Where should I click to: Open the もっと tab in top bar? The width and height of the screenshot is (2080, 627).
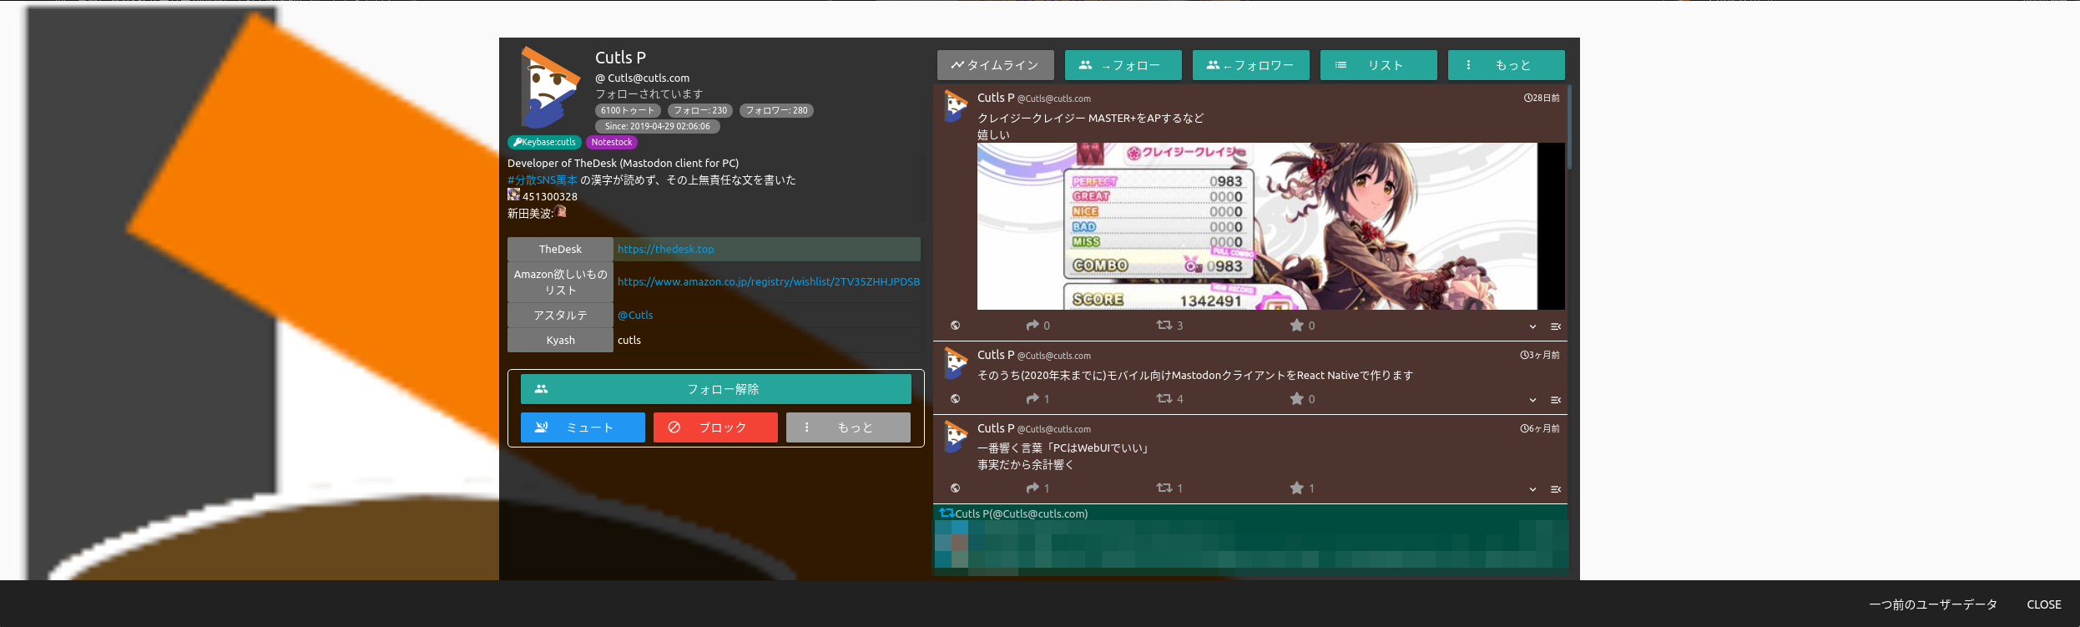1506,65
